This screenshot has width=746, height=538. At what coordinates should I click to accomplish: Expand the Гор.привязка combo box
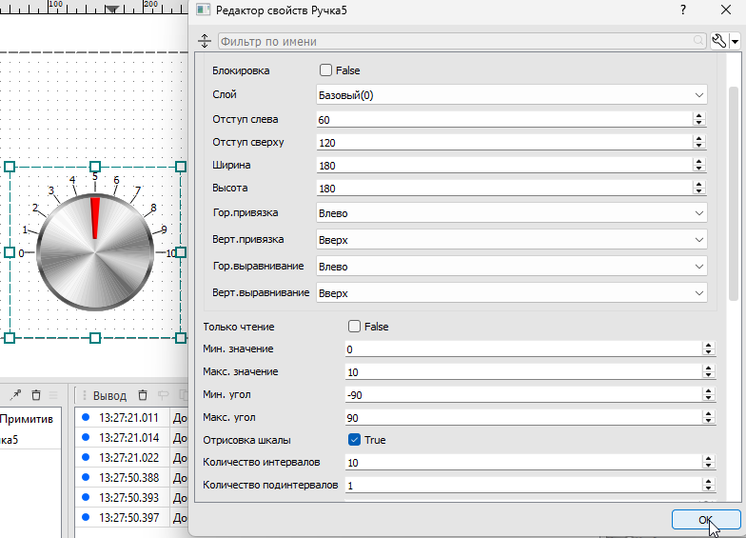click(512, 213)
